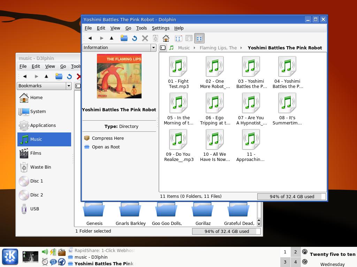
Task: Open Films bookmark in sidebar
Action: [x=44, y=153]
